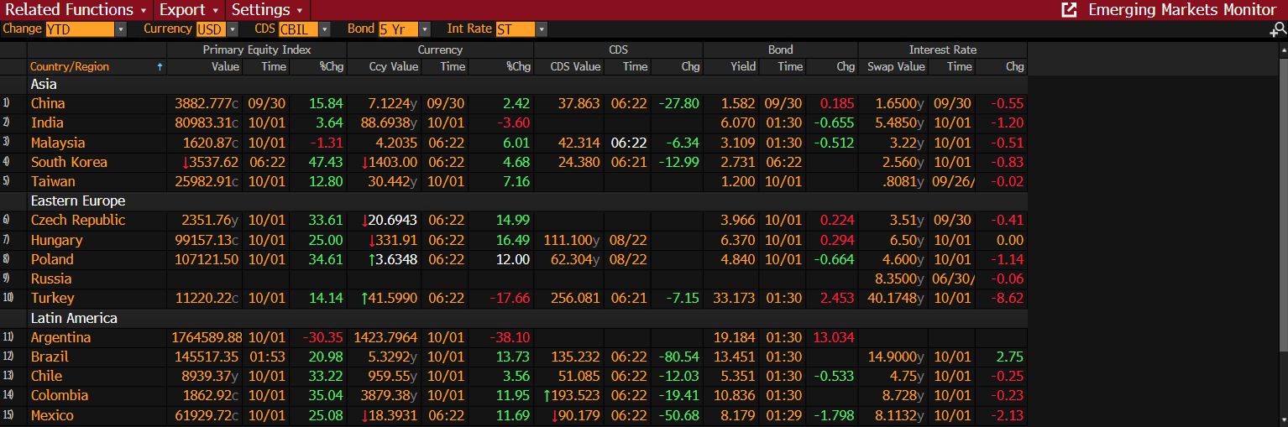This screenshot has height=427, width=1288.
Task: Click the vertical scrollbar track
Action: click(1282, 235)
